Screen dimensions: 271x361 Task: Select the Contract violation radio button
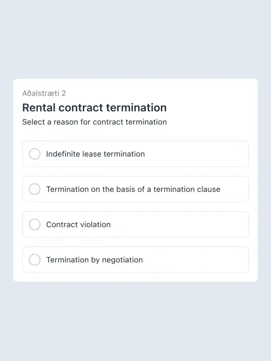click(x=35, y=224)
